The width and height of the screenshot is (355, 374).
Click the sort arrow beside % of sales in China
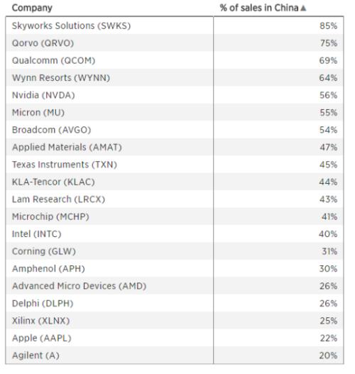click(x=303, y=8)
